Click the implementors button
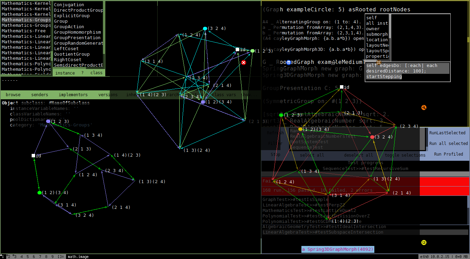This screenshot has height=259, width=470. (x=73, y=95)
